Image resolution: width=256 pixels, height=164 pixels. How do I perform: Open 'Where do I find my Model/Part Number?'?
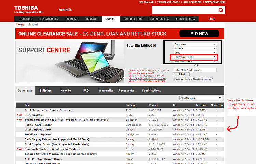click(x=193, y=79)
